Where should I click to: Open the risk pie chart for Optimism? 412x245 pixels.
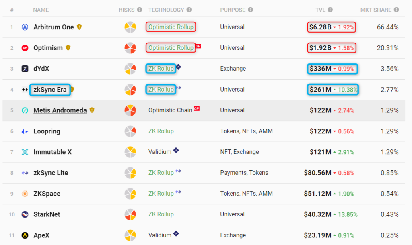point(130,48)
